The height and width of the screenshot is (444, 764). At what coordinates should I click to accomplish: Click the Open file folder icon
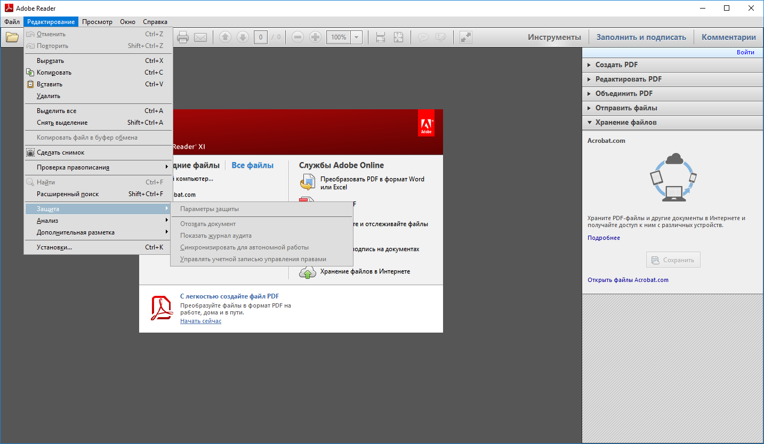click(x=12, y=37)
